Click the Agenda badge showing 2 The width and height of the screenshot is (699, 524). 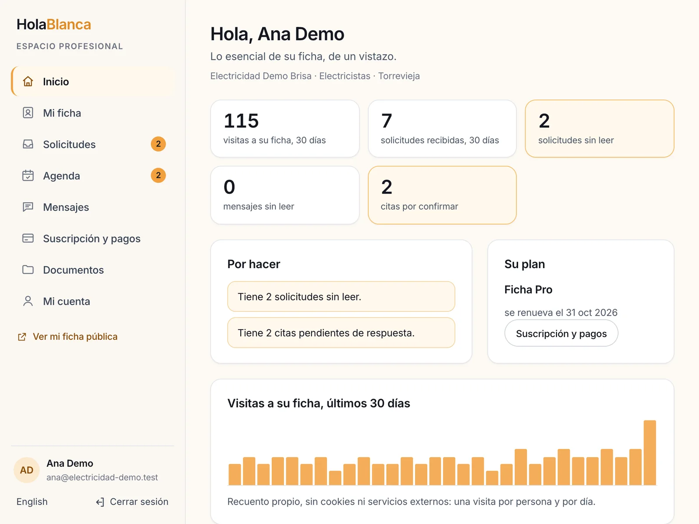[158, 176]
